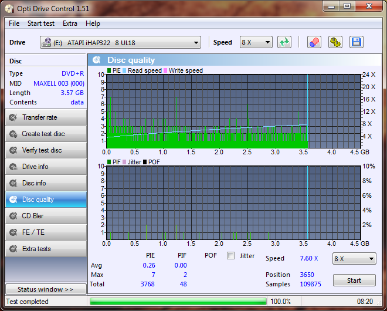Click the elapsed time 08:20

pyautogui.click(x=365, y=302)
